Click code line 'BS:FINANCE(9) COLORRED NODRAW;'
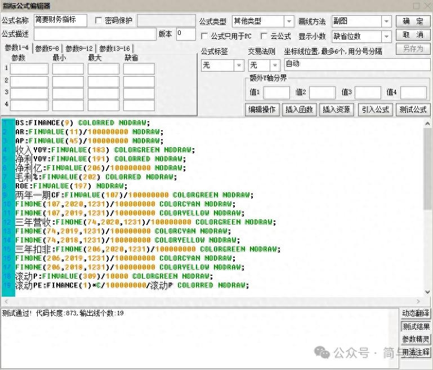The height and width of the screenshot is (370, 433). pyautogui.click(x=82, y=122)
